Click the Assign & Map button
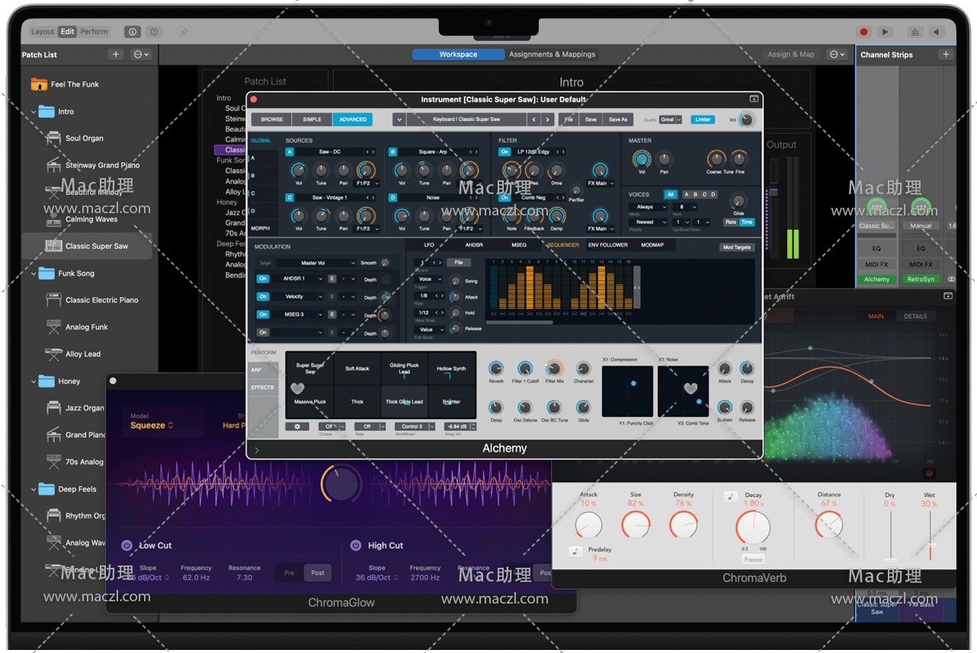Image resolution: width=977 pixels, height=653 pixels. coord(792,54)
